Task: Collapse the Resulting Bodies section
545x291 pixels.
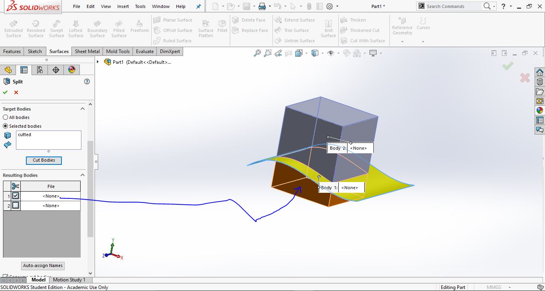Action: tap(83, 175)
